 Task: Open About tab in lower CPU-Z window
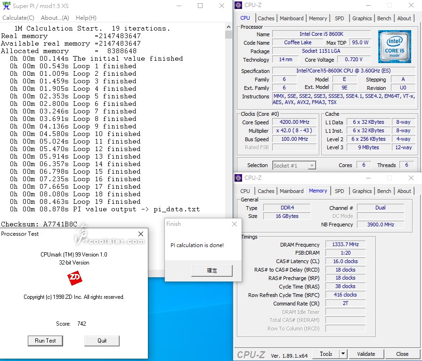click(404, 191)
